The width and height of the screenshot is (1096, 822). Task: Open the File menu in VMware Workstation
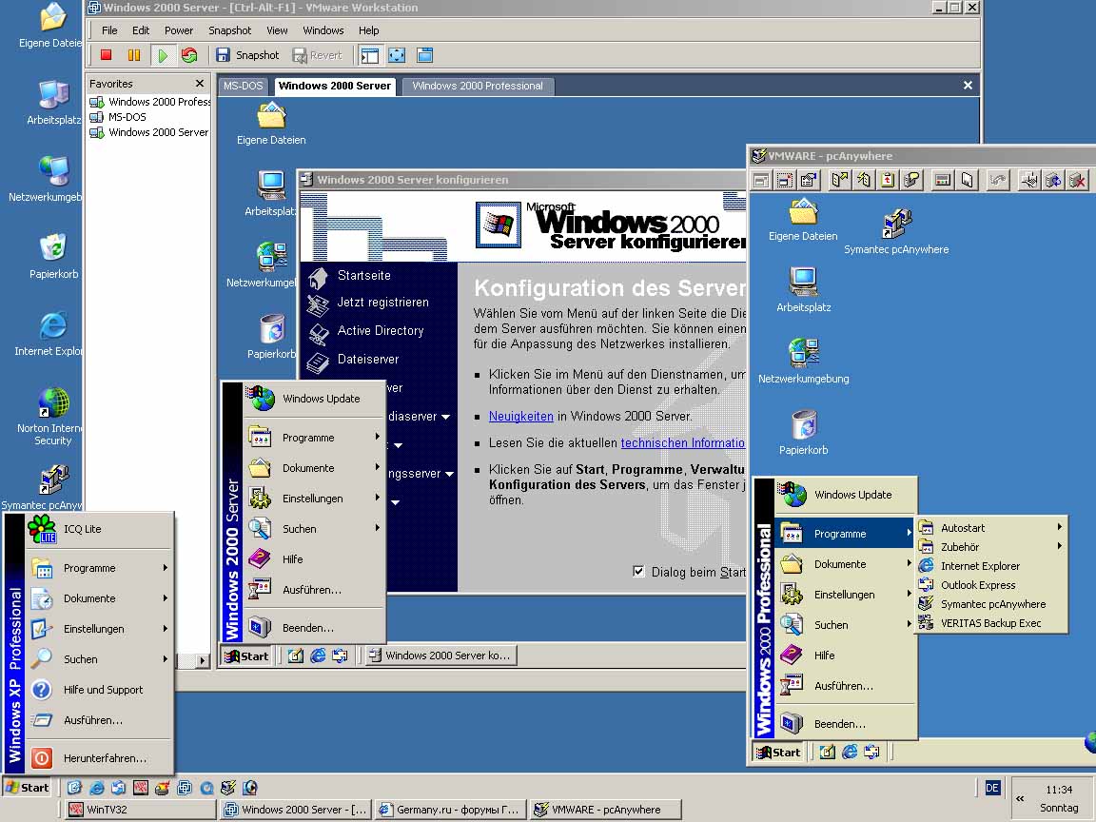109,30
